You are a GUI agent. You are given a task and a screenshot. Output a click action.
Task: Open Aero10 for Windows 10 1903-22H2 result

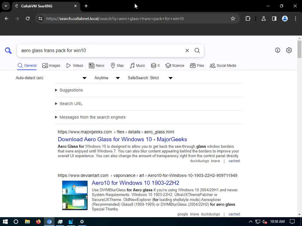(135, 183)
